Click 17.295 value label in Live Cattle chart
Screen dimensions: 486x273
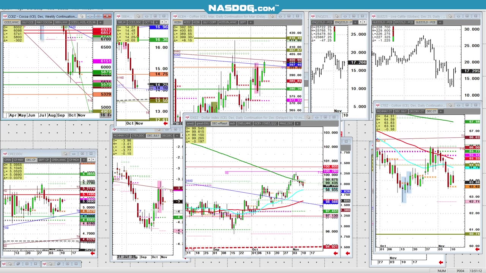point(471,71)
